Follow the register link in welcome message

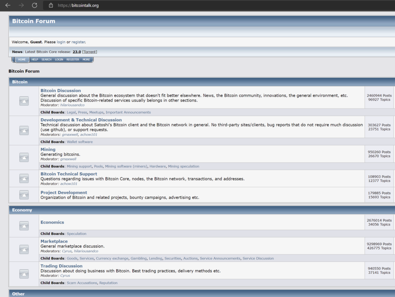(x=78, y=42)
